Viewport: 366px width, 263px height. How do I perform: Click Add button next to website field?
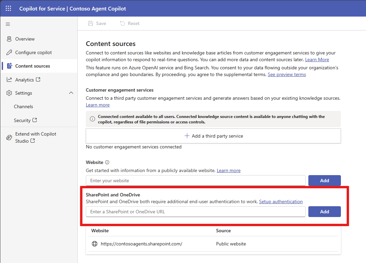324,181
